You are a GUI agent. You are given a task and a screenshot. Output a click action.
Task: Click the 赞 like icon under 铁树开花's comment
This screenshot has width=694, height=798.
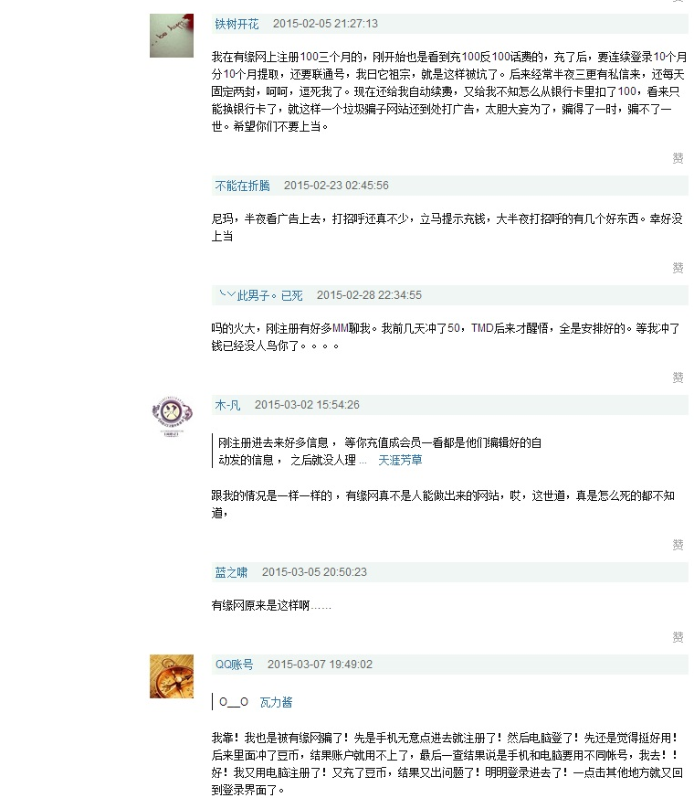678,158
